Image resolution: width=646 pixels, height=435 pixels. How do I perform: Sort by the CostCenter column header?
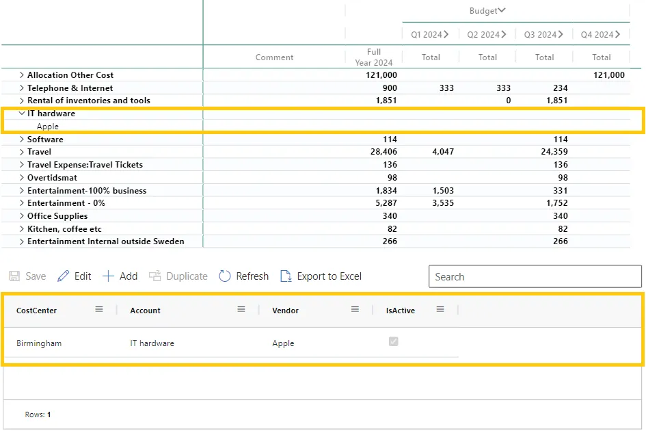tap(37, 311)
